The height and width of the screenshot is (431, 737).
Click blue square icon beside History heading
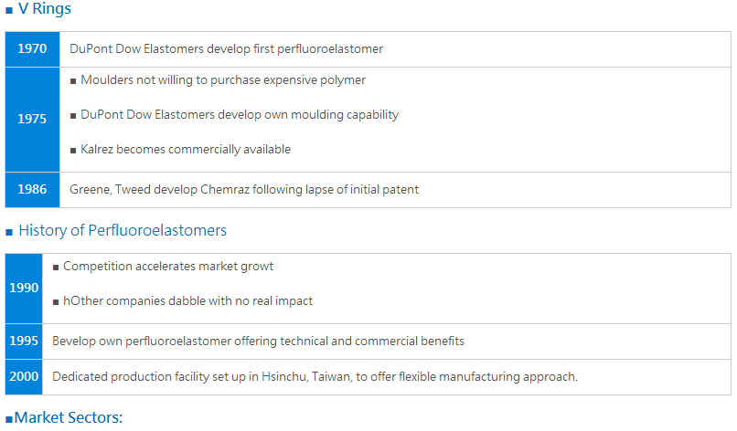point(9,232)
